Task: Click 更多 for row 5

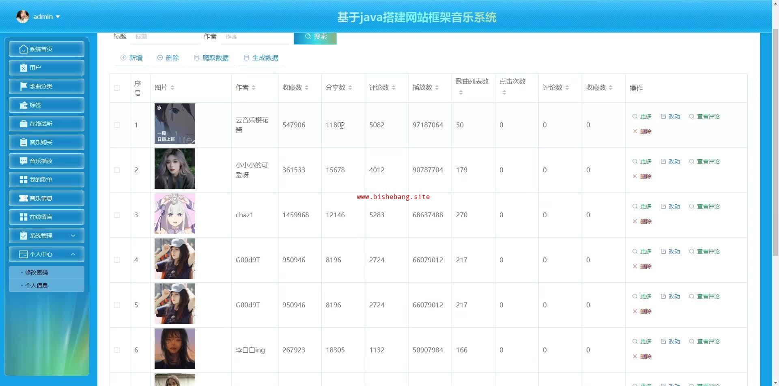Action: [642, 296]
